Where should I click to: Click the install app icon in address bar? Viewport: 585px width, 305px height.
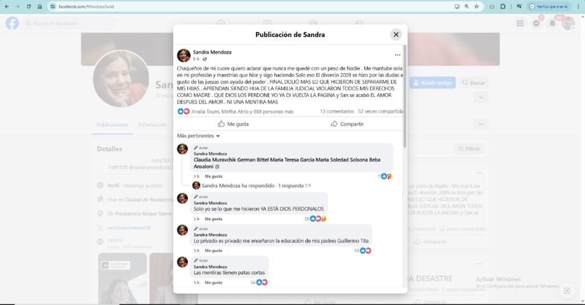point(457,6)
